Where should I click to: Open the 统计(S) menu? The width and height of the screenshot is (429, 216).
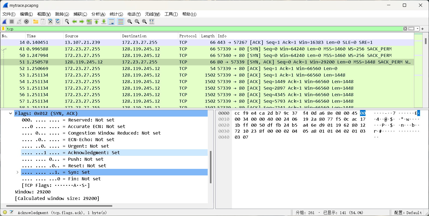pos(116,14)
